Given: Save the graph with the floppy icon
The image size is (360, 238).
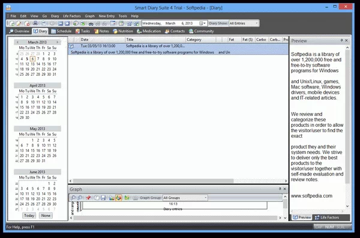Looking at the screenshot, I should tap(103, 198).
